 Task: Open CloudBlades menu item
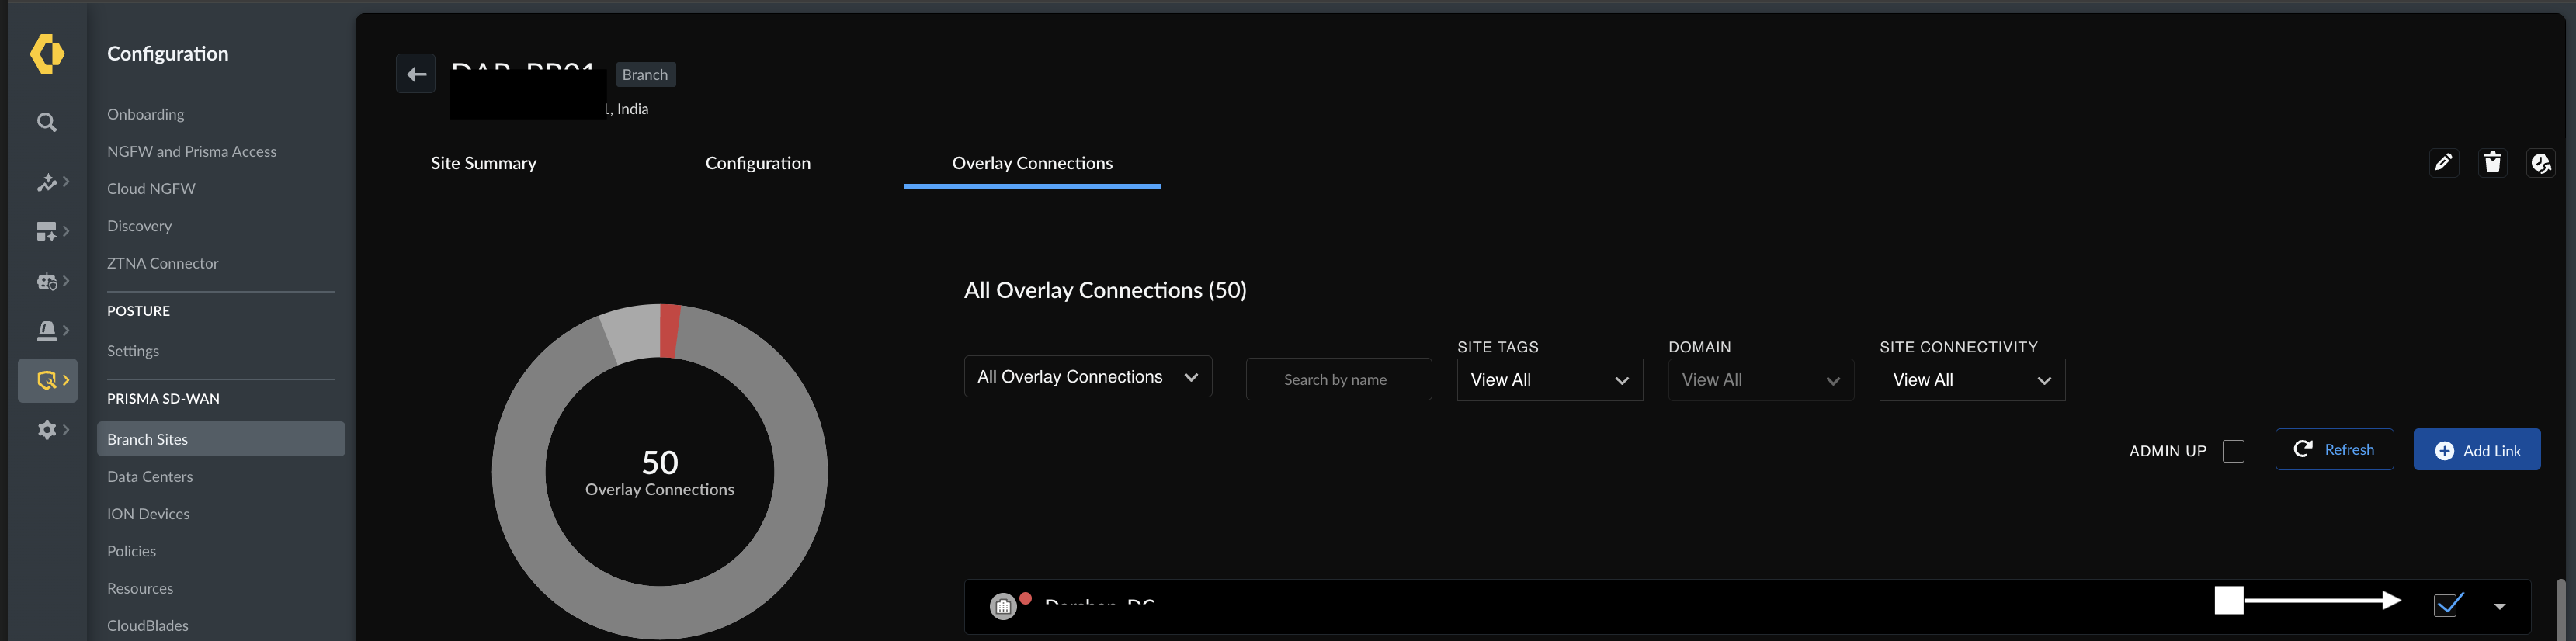pyautogui.click(x=148, y=626)
